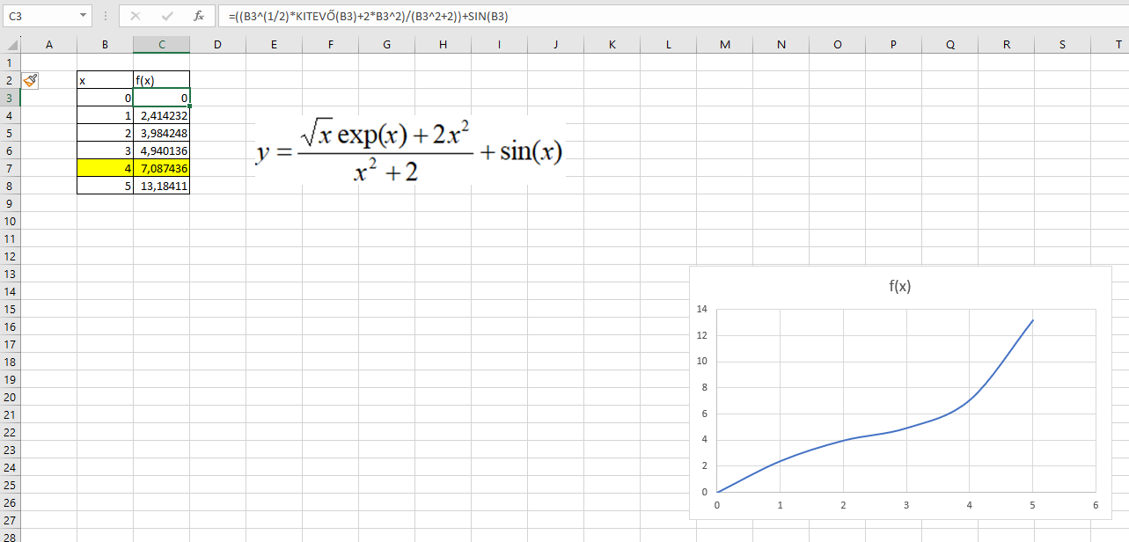Select row 7 header
1129x542 pixels.
[x=10, y=168]
